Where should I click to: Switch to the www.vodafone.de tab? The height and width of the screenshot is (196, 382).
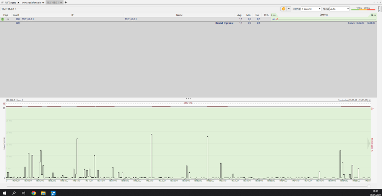click(x=31, y=2)
